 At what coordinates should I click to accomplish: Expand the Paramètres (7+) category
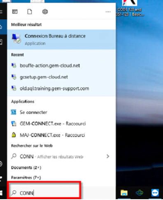26,177
